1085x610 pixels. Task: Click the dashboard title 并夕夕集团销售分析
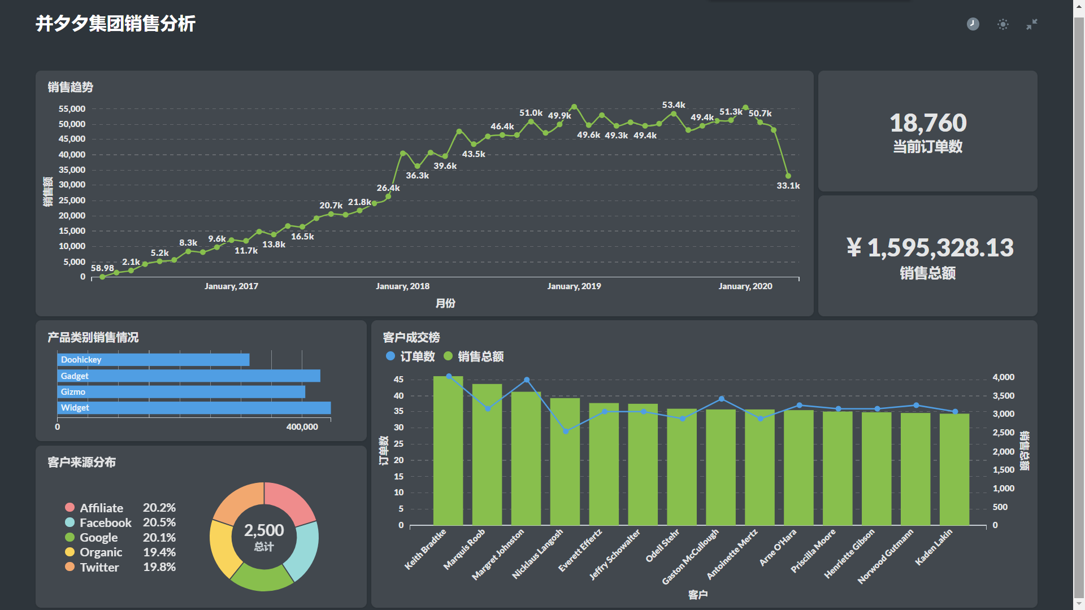(x=115, y=24)
